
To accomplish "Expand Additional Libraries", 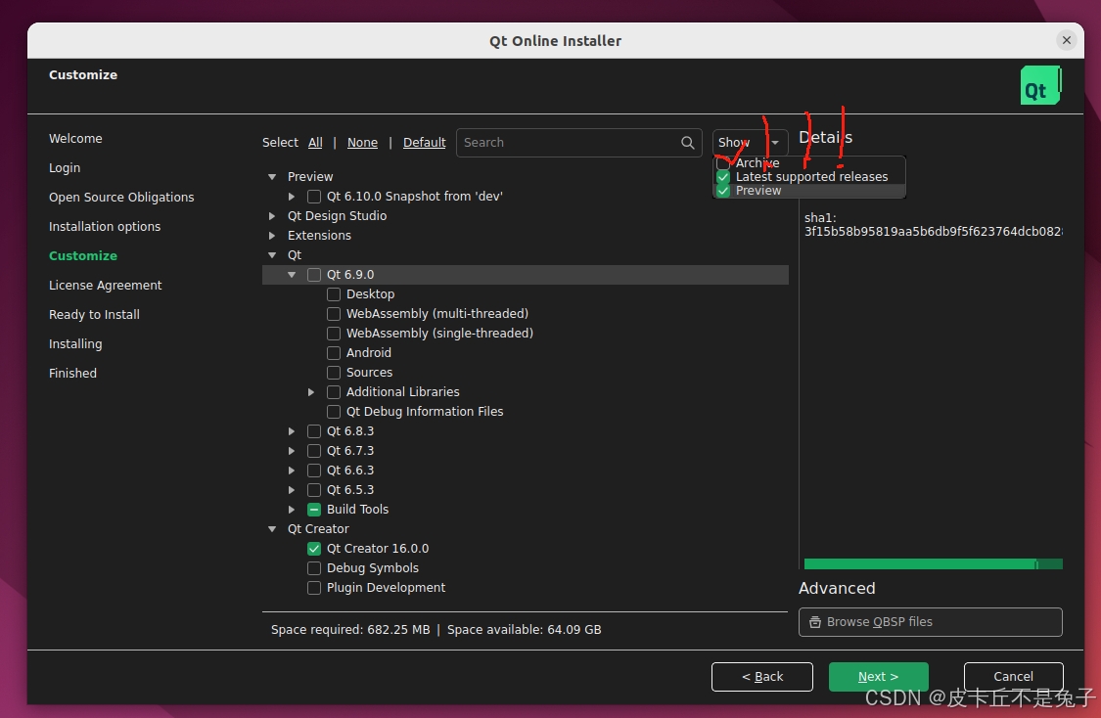I will (311, 391).
